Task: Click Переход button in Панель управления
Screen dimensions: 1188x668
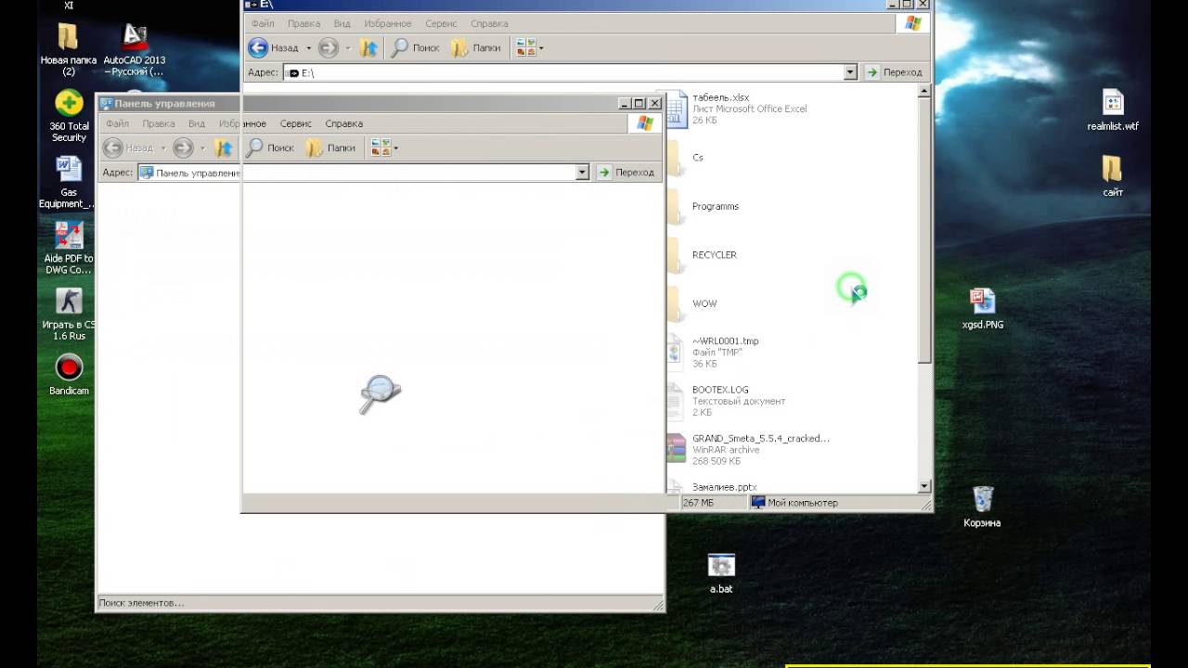Action: 627,173
